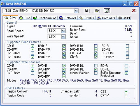140x106 pixels.
Task: Toggle DVD-R DL read feature checkbox
Action: (x=96, y=46)
